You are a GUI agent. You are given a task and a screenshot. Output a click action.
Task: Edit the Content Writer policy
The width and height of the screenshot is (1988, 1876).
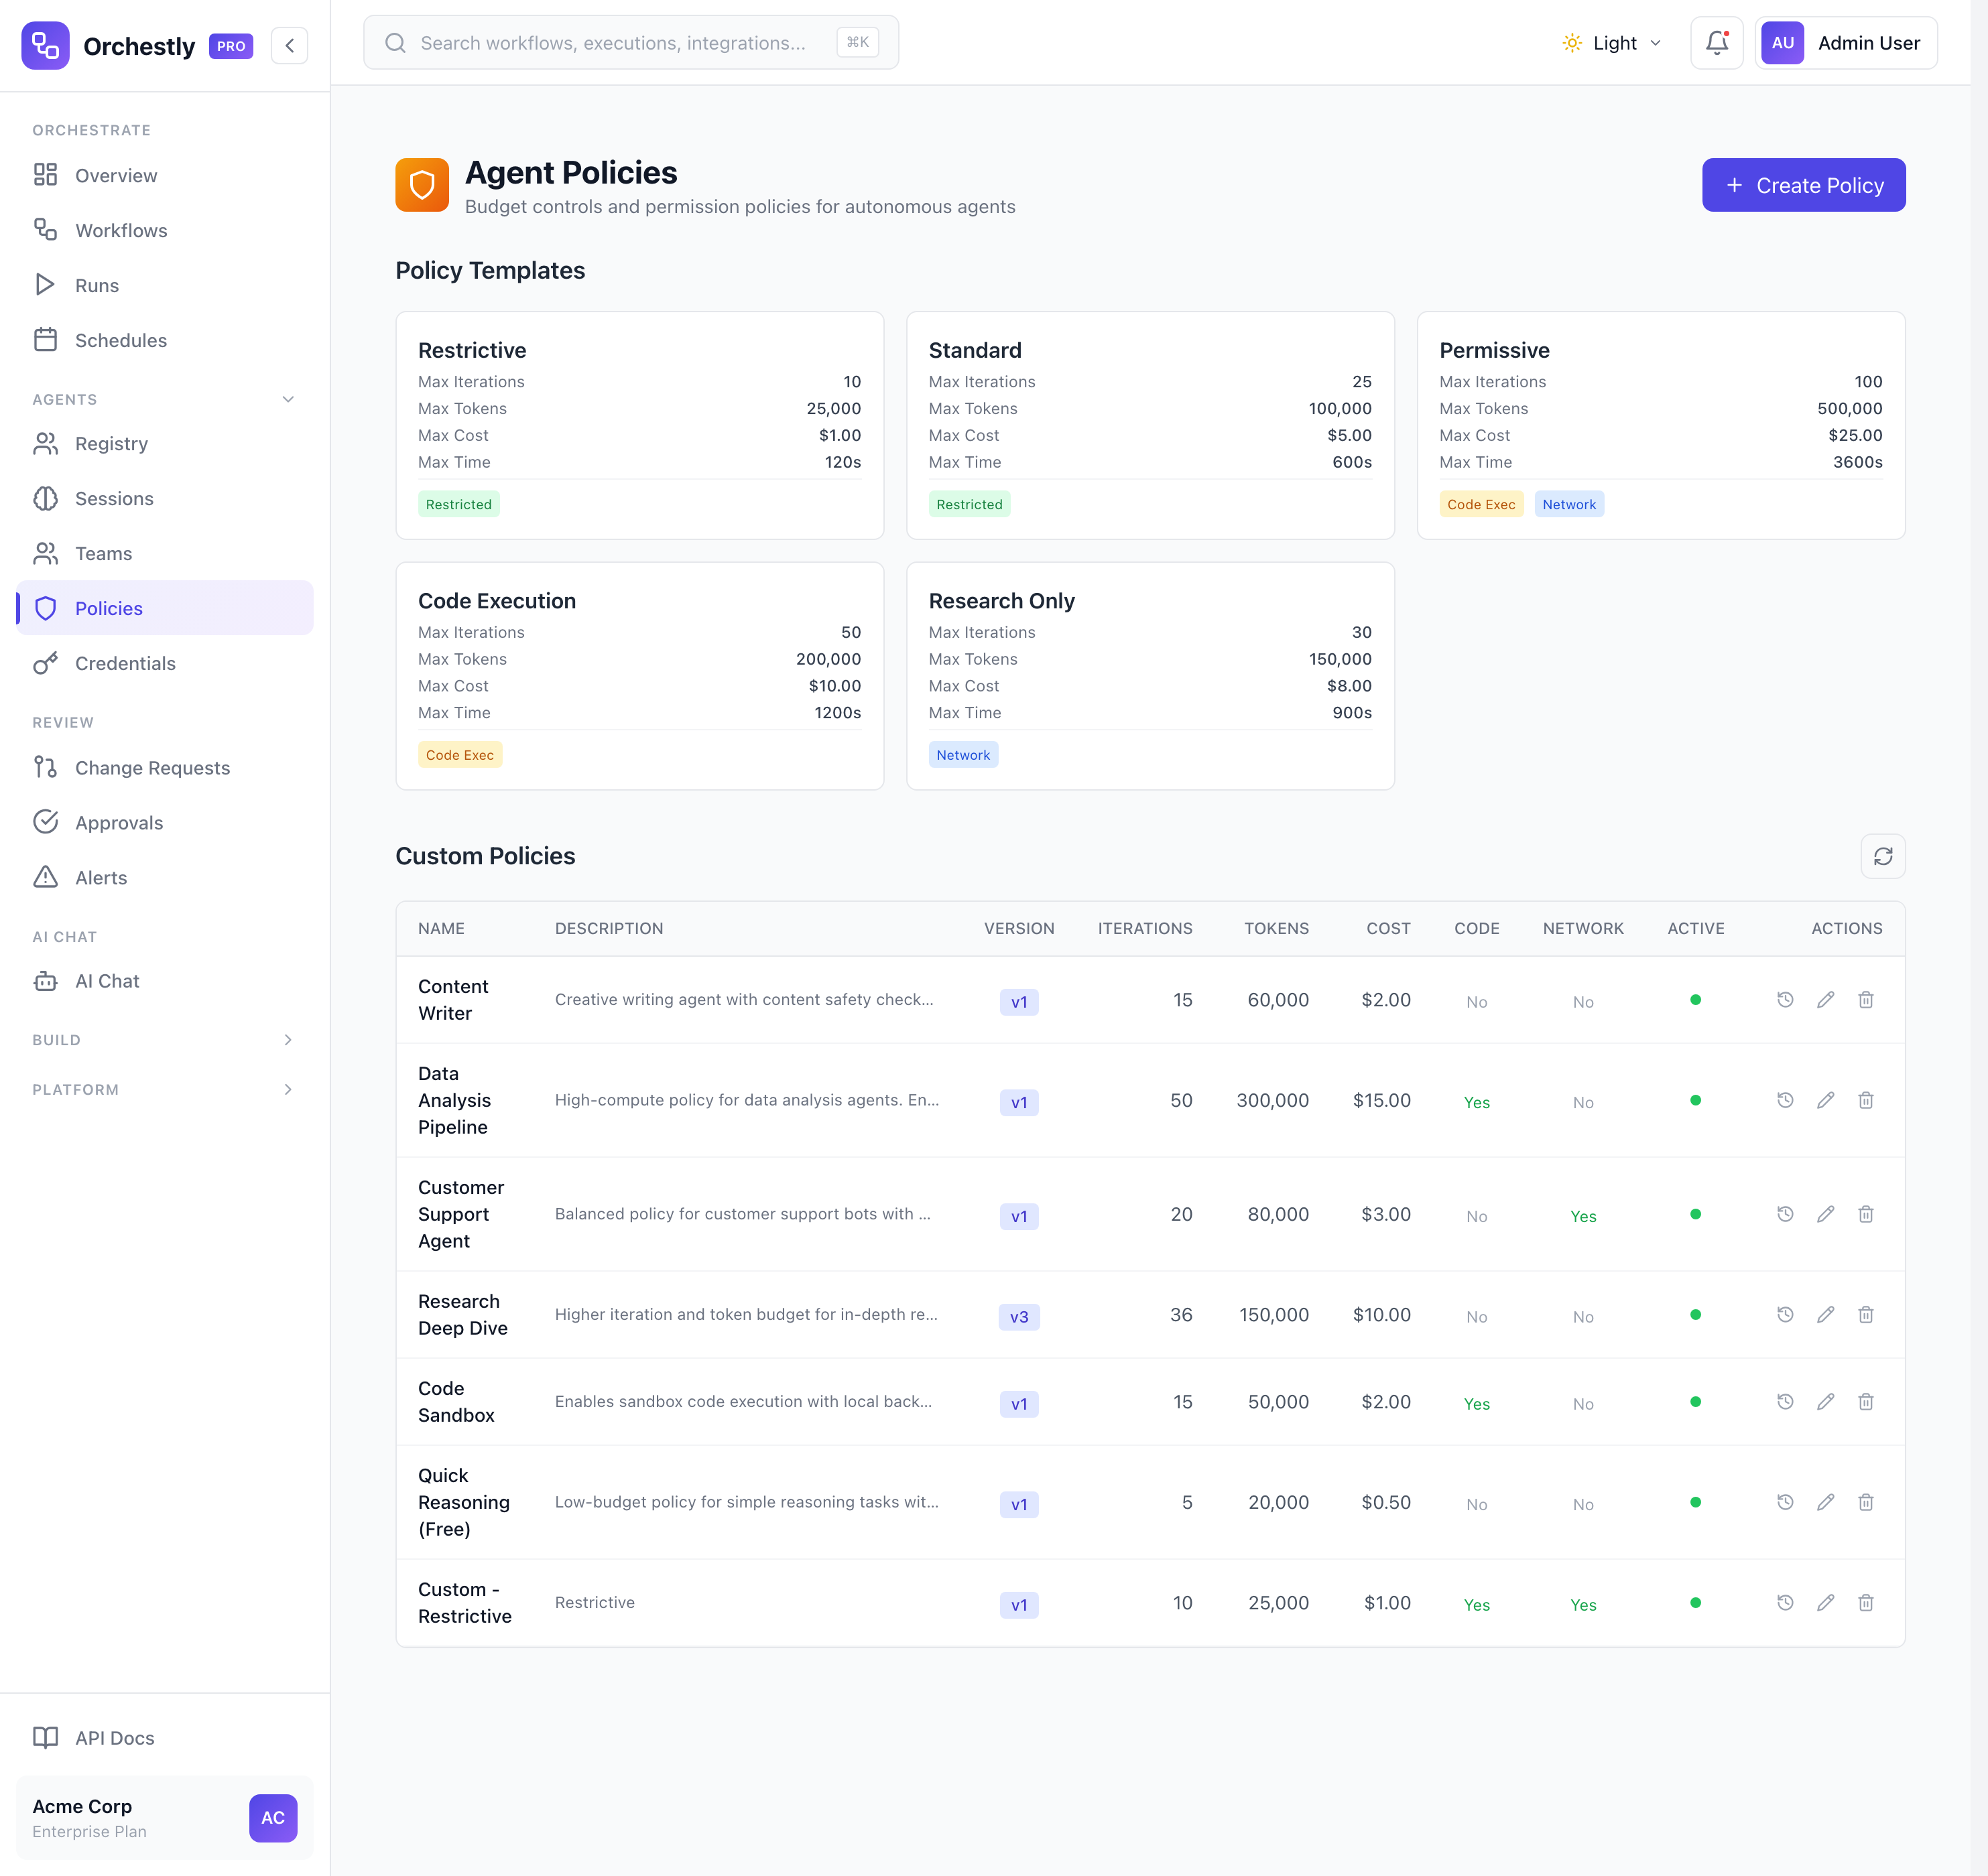[x=1826, y=1000]
